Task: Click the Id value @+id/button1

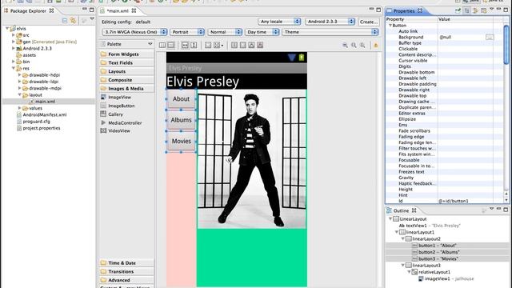Action: 454,201
